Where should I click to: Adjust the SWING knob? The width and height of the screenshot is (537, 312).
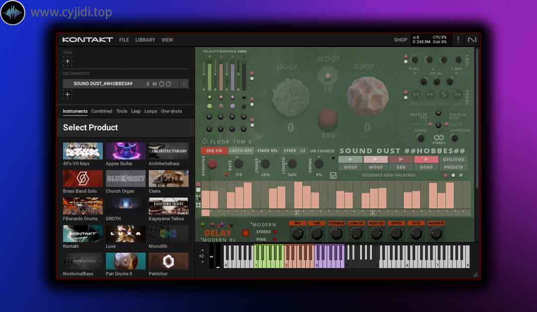click(319, 164)
